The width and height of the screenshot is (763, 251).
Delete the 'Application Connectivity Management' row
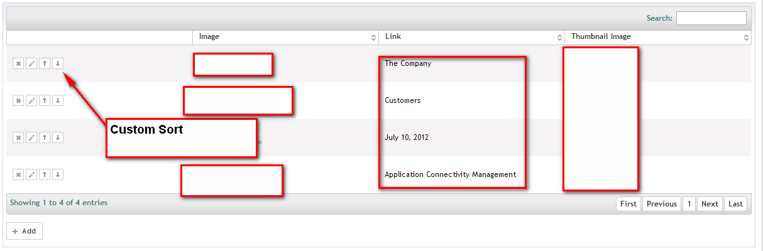[18, 174]
